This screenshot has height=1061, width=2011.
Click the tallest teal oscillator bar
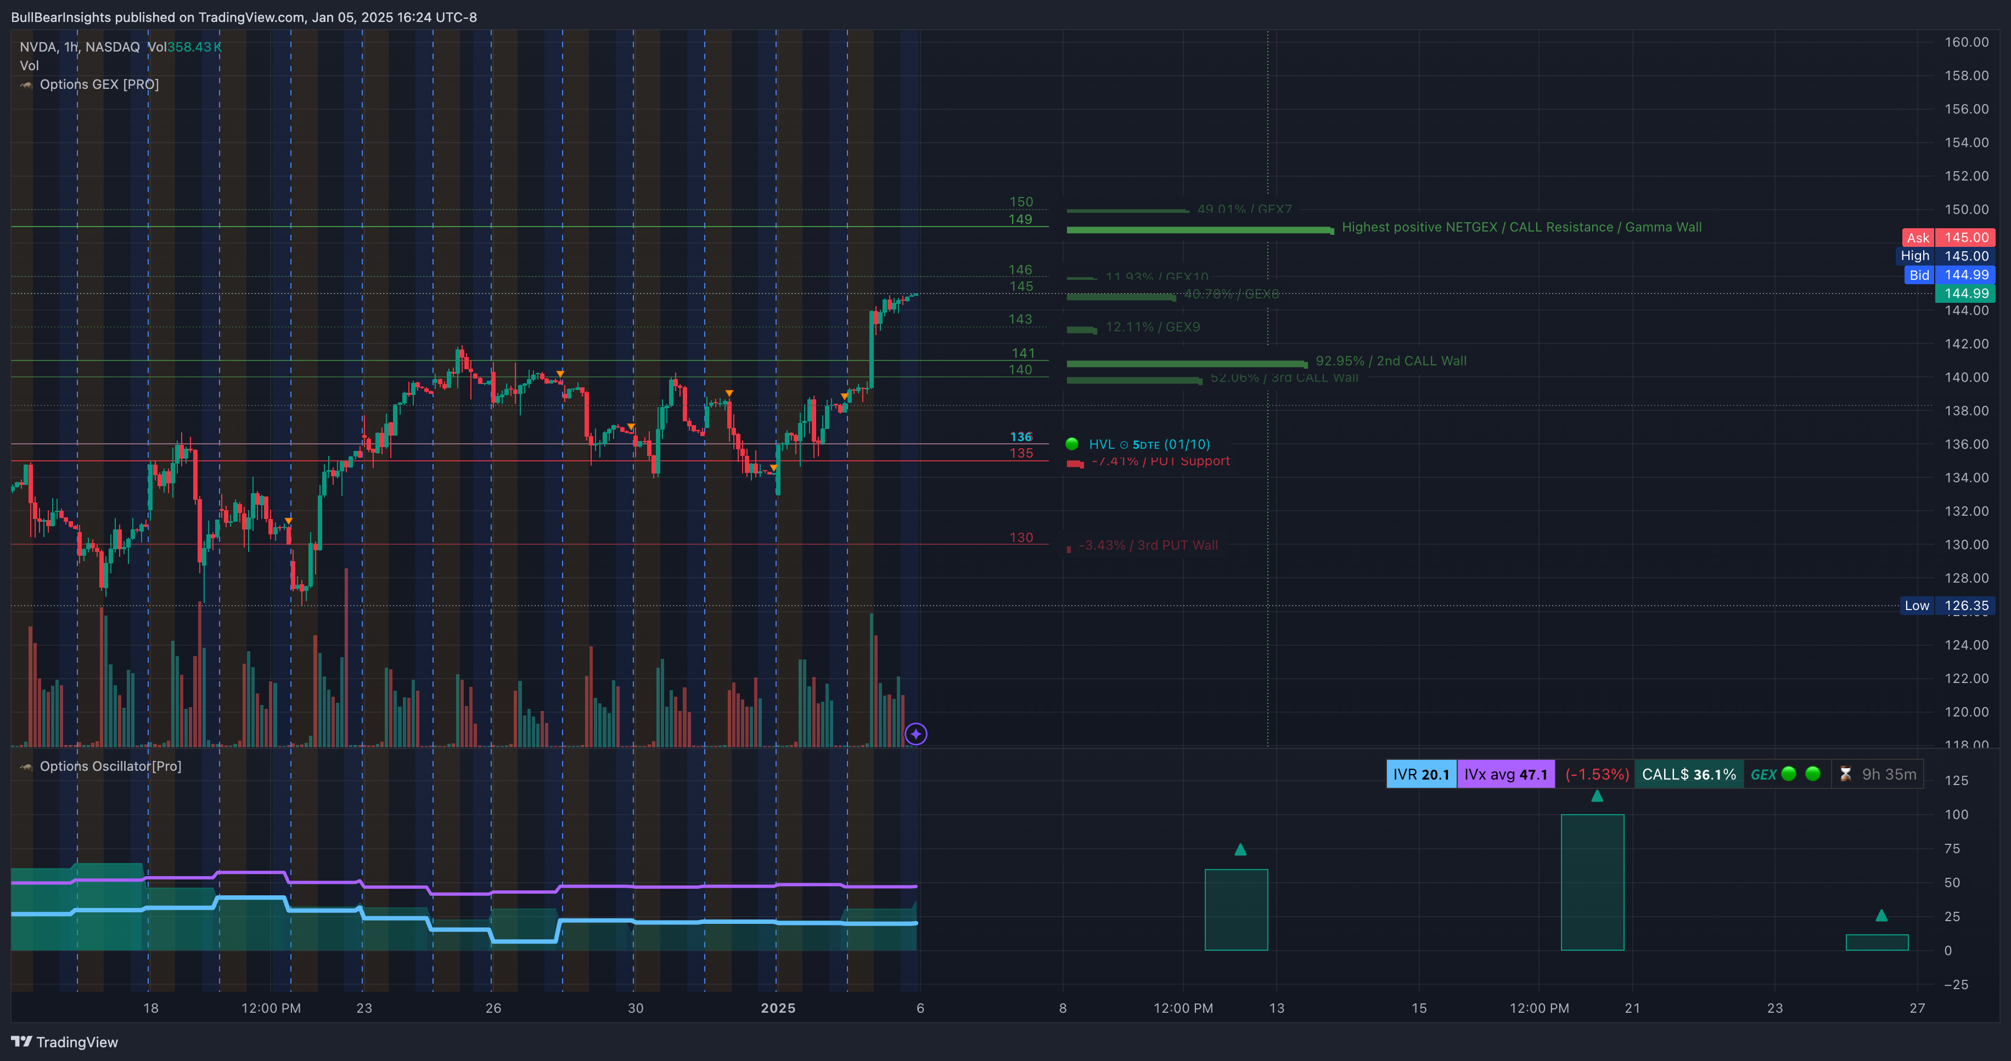(1593, 882)
